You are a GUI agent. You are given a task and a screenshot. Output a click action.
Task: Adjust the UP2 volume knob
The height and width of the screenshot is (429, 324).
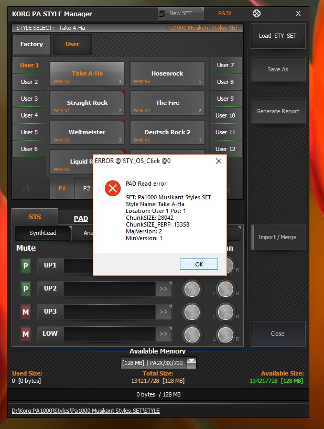192,289
